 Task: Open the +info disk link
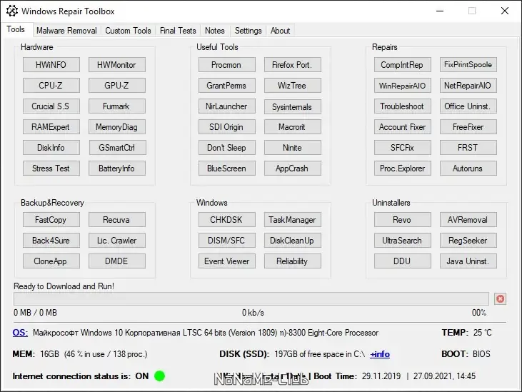coord(380,354)
